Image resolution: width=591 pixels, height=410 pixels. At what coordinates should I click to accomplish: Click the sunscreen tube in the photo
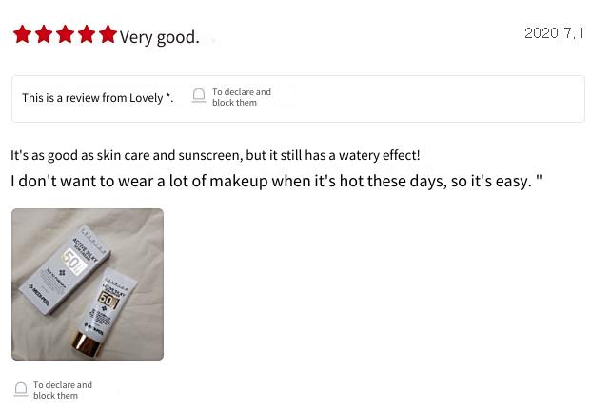(104, 311)
